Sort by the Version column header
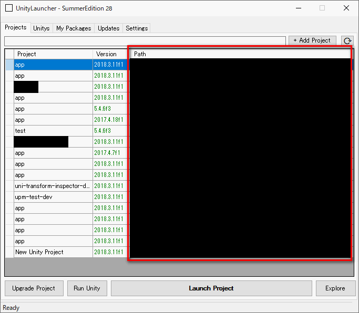The width and height of the screenshot is (359, 313). pos(110,54)
